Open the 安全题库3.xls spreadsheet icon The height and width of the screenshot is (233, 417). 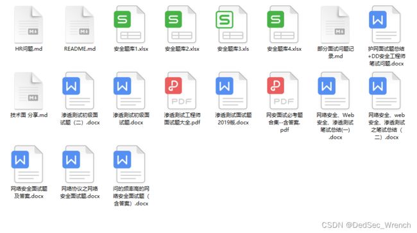[232, 24]
